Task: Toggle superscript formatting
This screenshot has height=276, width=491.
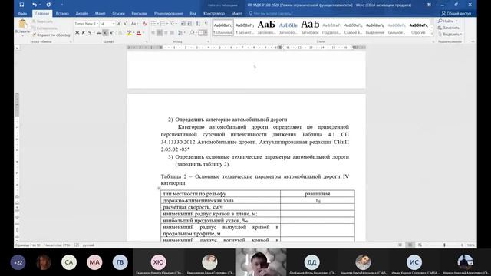Action: coord(112,32)
